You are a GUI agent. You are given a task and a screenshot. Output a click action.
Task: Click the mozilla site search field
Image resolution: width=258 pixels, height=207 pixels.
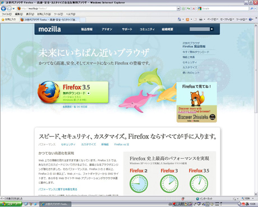tap(200, 29)
